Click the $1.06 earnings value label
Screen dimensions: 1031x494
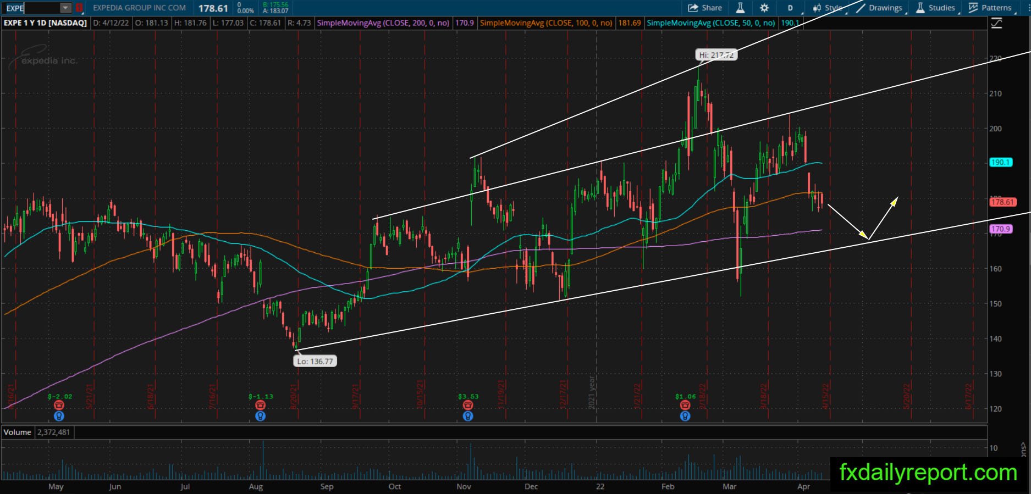[686, 396]
